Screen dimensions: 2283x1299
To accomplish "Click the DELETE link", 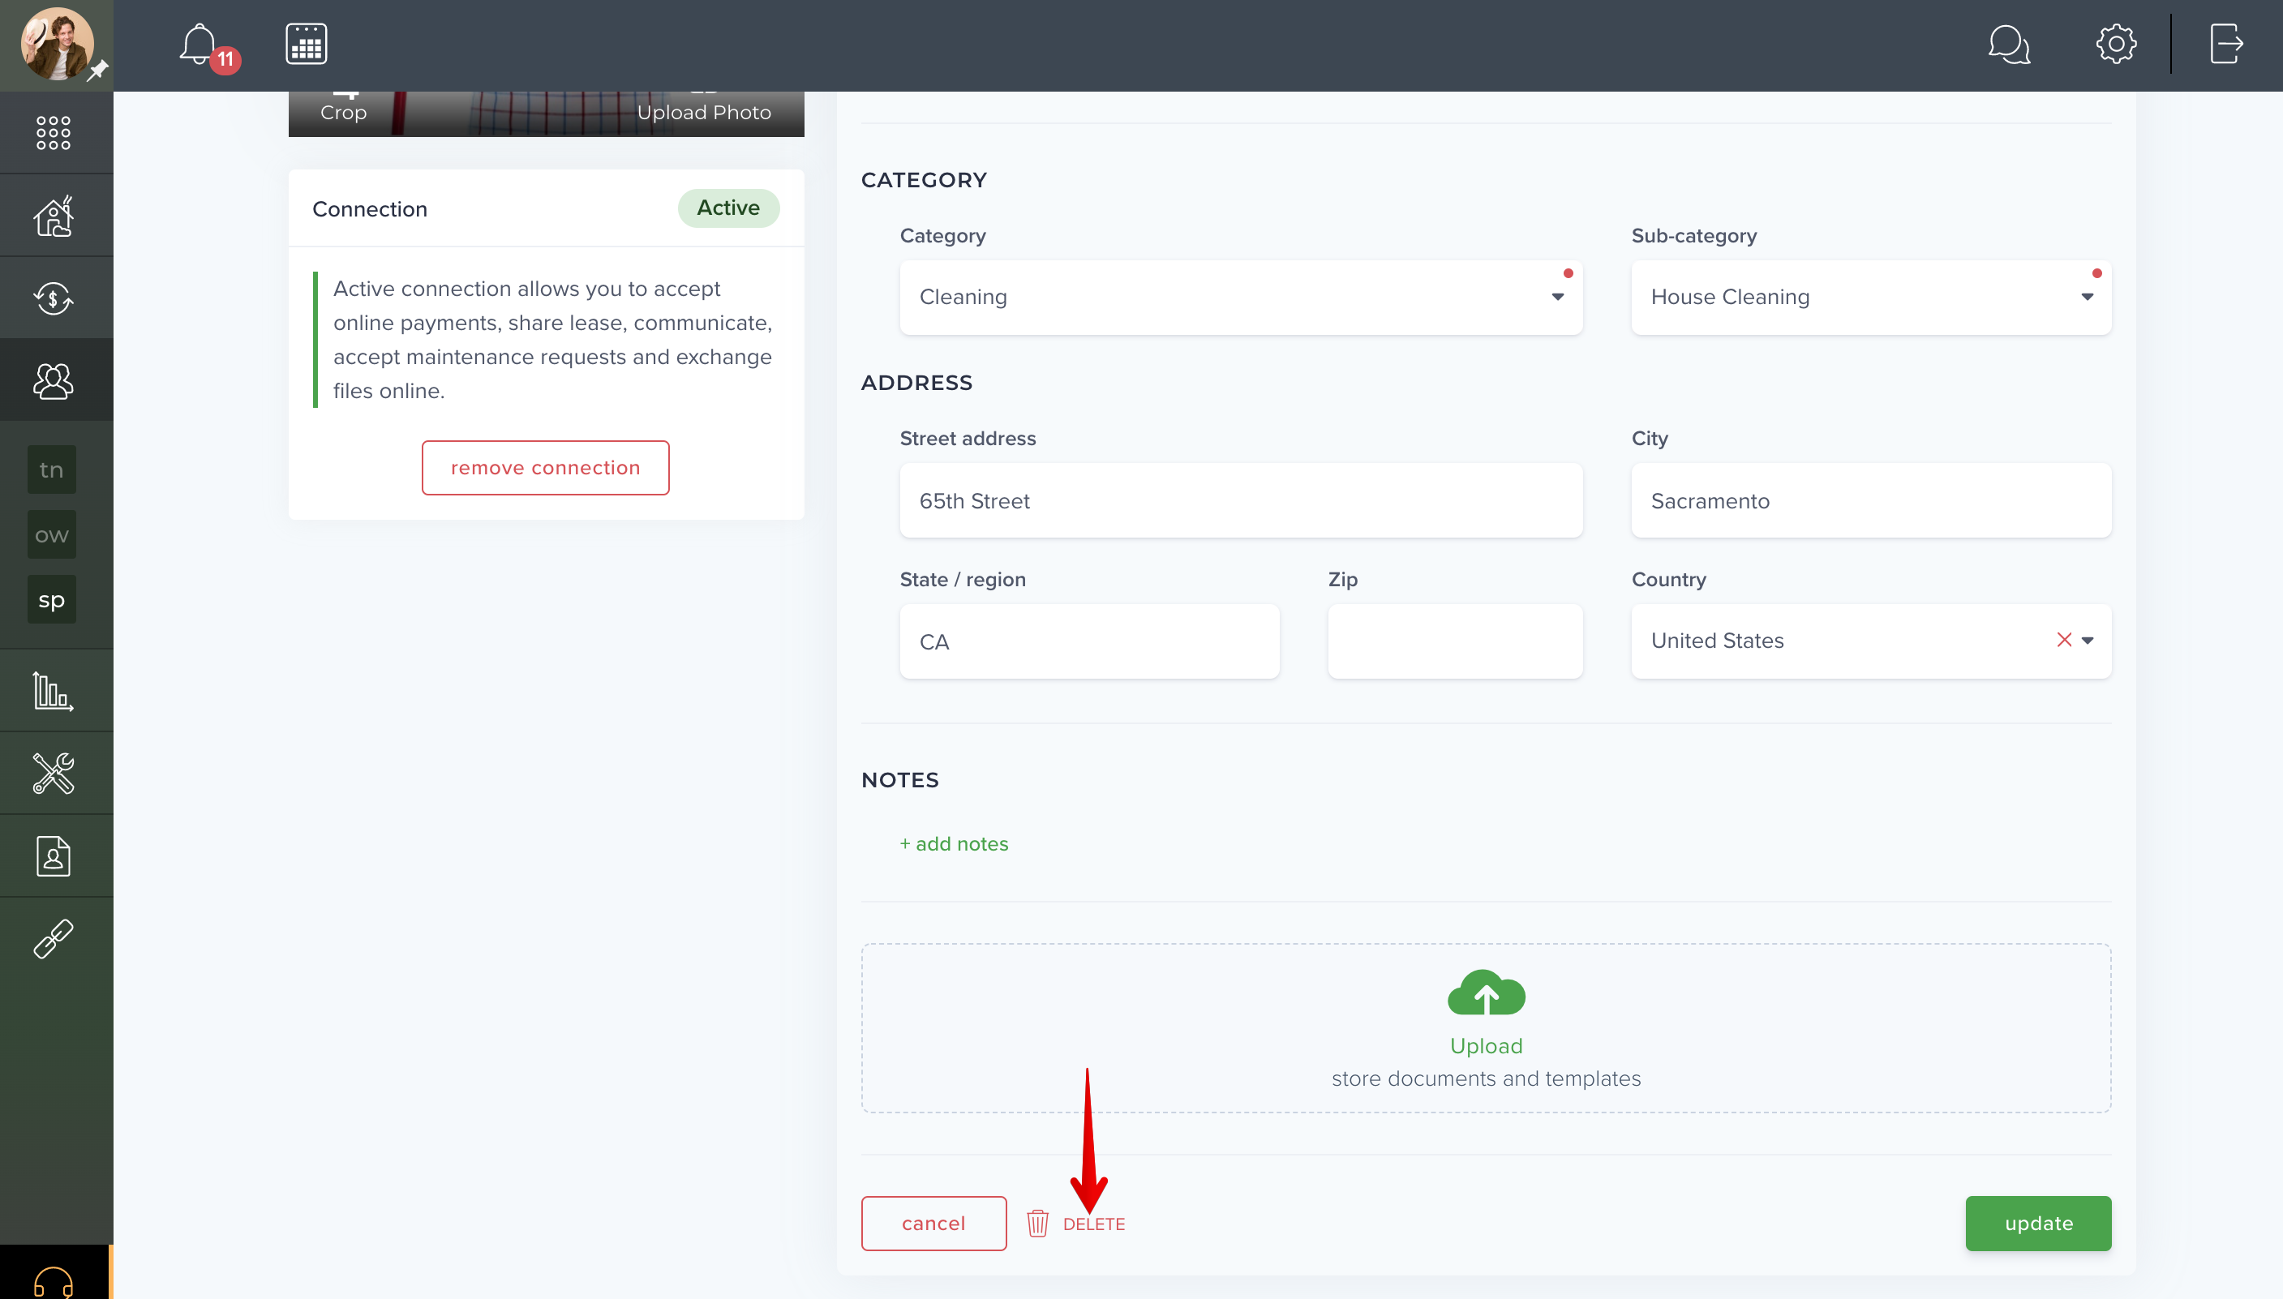I will point(1094,1224).
